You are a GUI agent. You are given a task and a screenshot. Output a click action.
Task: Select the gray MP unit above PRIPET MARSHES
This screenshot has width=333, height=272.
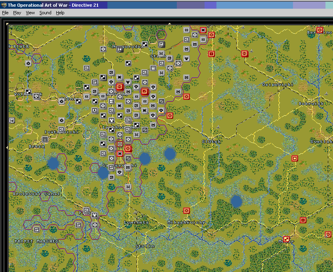(36, 229)
